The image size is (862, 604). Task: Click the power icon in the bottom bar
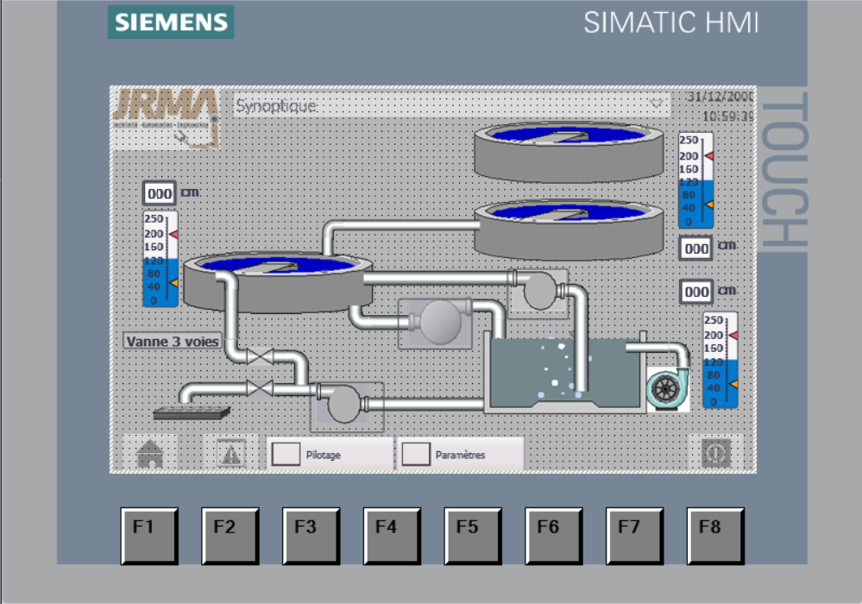[716, 453]
